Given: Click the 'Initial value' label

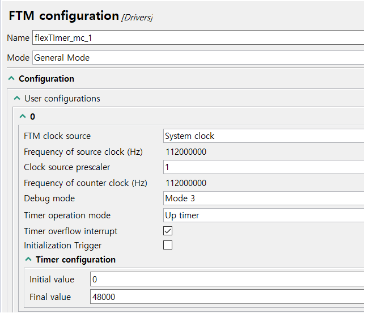Looking at the screenshot, I should click(52, 279).
